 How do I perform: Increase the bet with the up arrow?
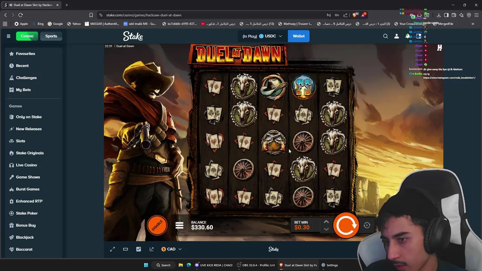coord(326,222)
